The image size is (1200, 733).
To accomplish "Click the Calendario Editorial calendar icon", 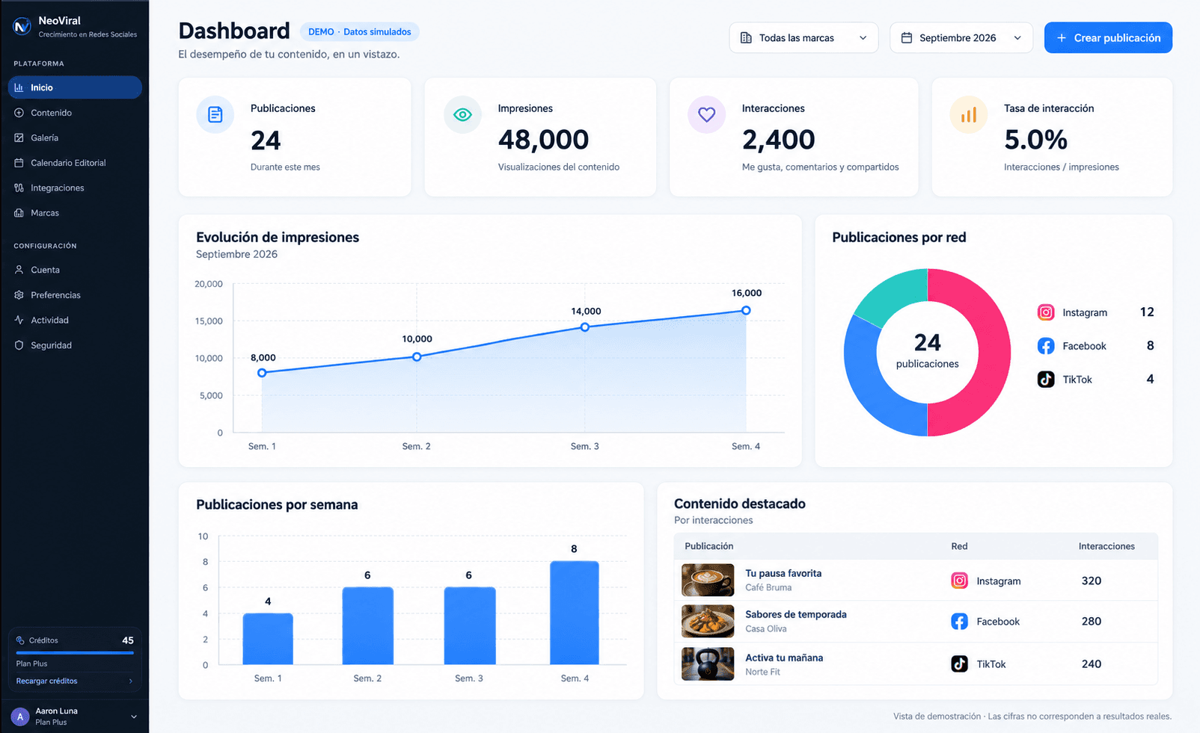I will coord(19,163).
